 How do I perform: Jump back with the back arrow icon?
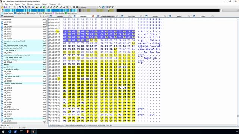10,7
